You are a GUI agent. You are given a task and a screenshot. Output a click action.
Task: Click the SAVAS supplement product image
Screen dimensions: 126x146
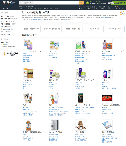pos(28,73)
